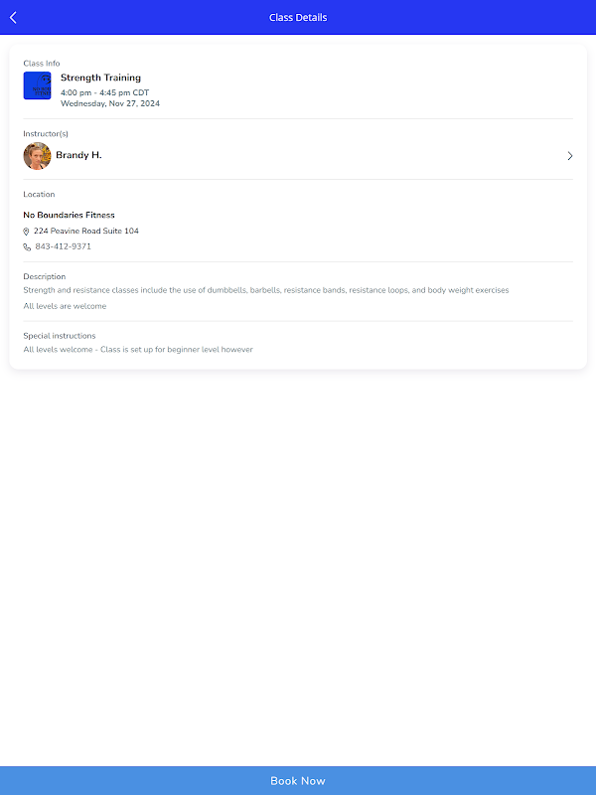Screen dimensions: 596x795
Task: Click the Wednesday, Nov 27, 2024 date
Action: (109, 103)
